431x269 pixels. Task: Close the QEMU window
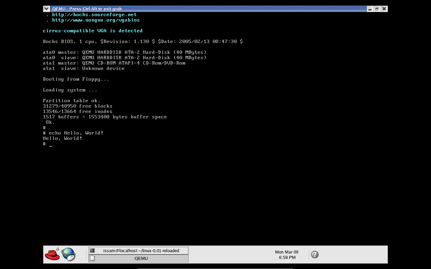pos(384,9)
